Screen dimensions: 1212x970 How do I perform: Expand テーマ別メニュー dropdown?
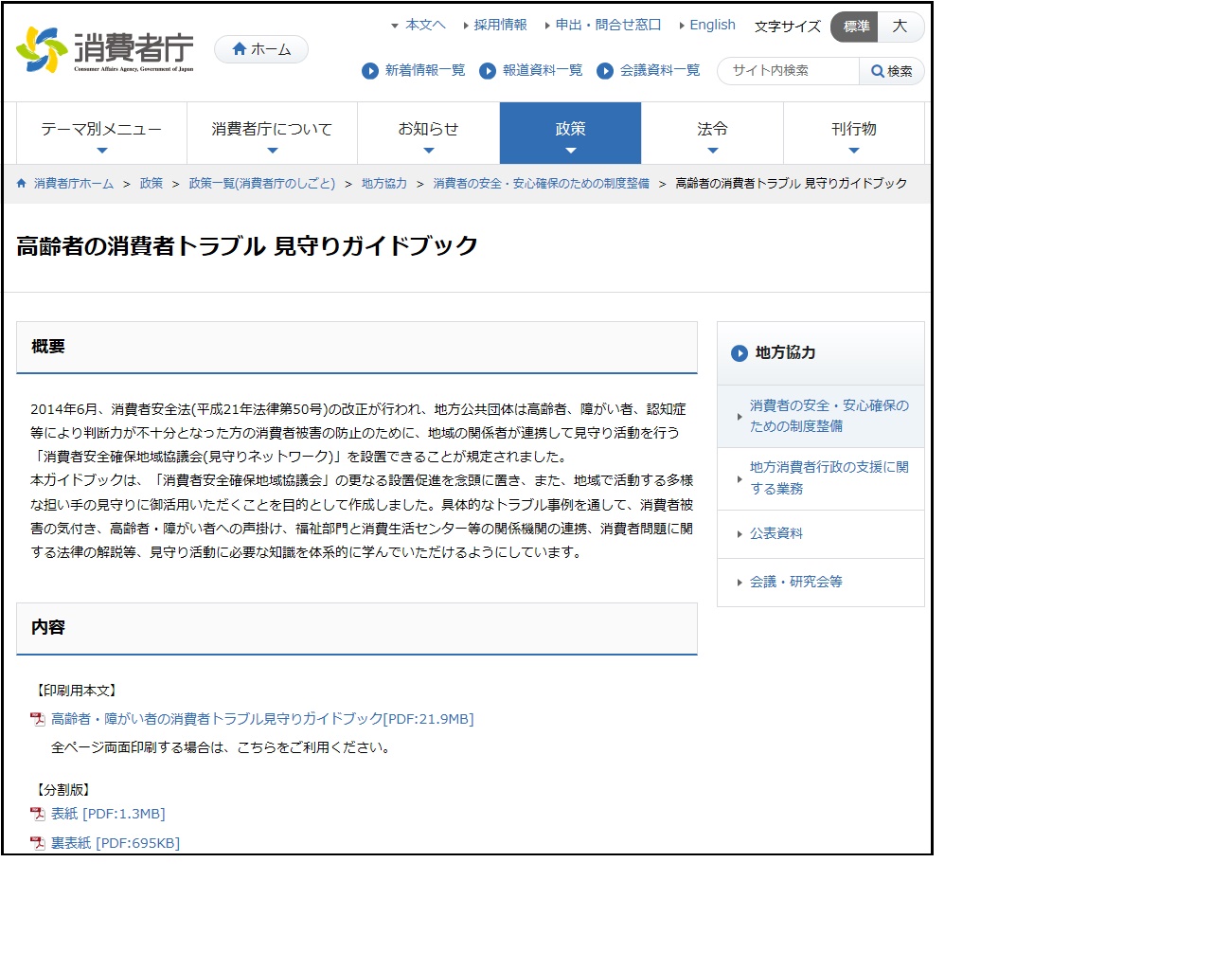point(101,134)
